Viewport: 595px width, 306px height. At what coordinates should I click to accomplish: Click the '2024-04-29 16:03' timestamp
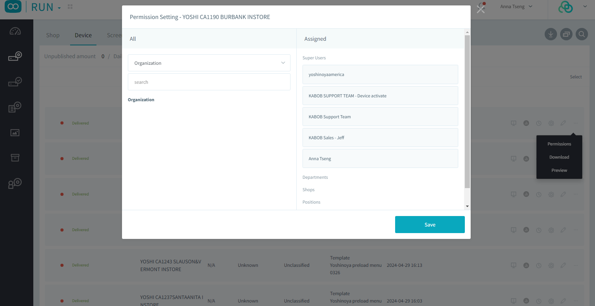click(404, 301)
